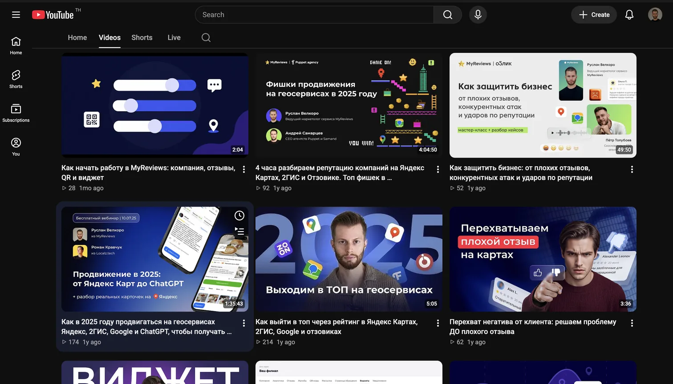Play the 'Продвижение в 2025' webinar thumbnail
The width and height of the screenshot is (673, 384).
[x=155, y=259]
